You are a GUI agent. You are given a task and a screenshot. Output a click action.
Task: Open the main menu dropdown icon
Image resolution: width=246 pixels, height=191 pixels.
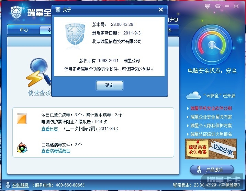pyautogui.click(x=207, y=6)
